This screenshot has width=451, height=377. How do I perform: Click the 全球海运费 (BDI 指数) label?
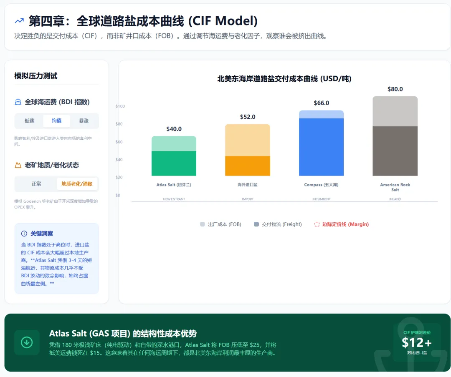coord(57,102)
